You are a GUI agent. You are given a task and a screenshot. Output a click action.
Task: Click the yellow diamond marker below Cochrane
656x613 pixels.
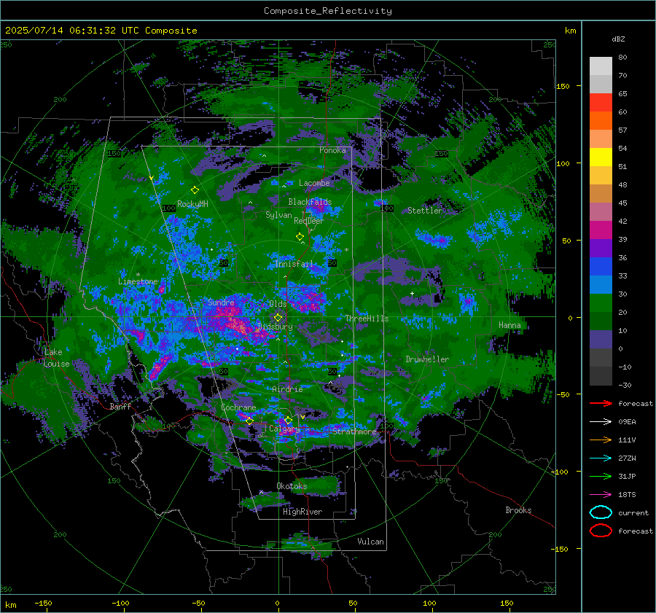click(x=249, y=421)
